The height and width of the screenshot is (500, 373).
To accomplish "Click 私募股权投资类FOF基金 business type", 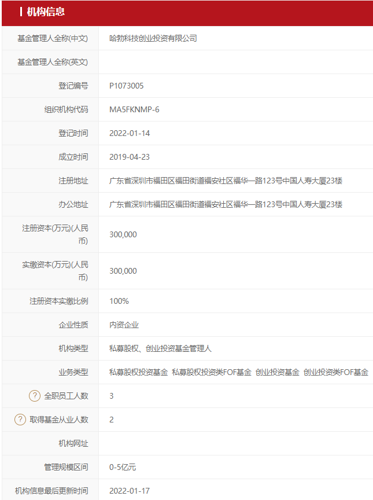I will [212, 372].
